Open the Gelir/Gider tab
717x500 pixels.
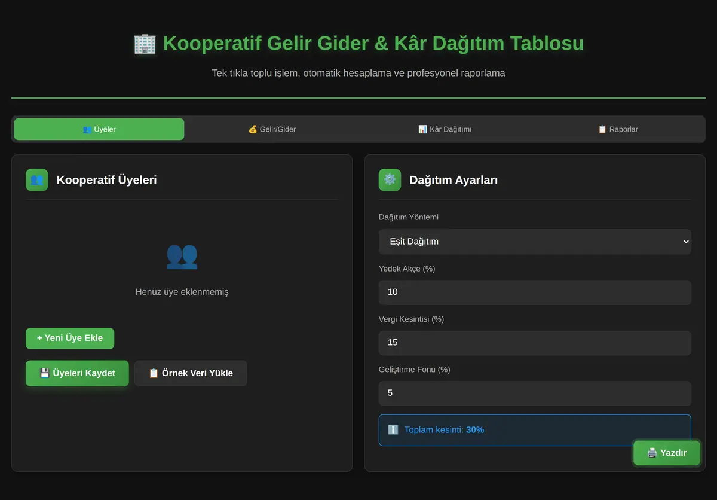272,129
